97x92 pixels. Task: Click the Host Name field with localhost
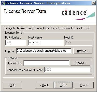pos(46,43)
